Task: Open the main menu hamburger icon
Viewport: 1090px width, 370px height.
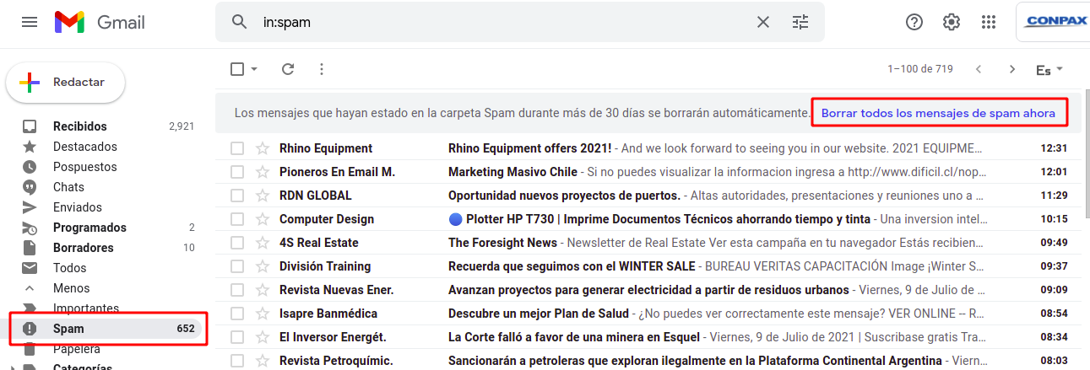Action: (30, 23)
